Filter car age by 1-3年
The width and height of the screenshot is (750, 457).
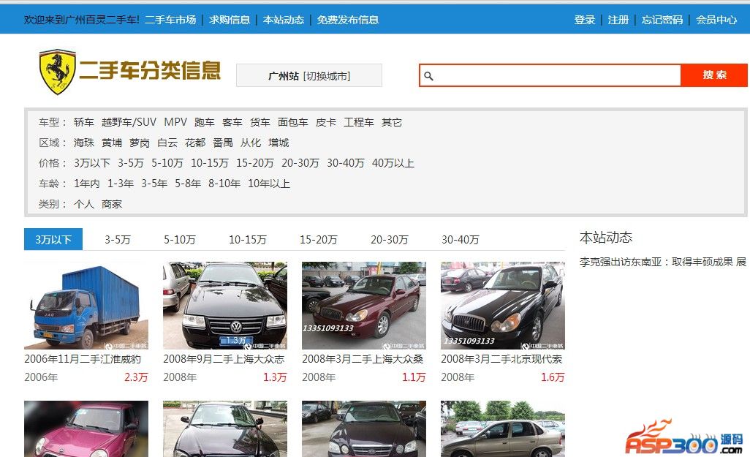[120, 184]
